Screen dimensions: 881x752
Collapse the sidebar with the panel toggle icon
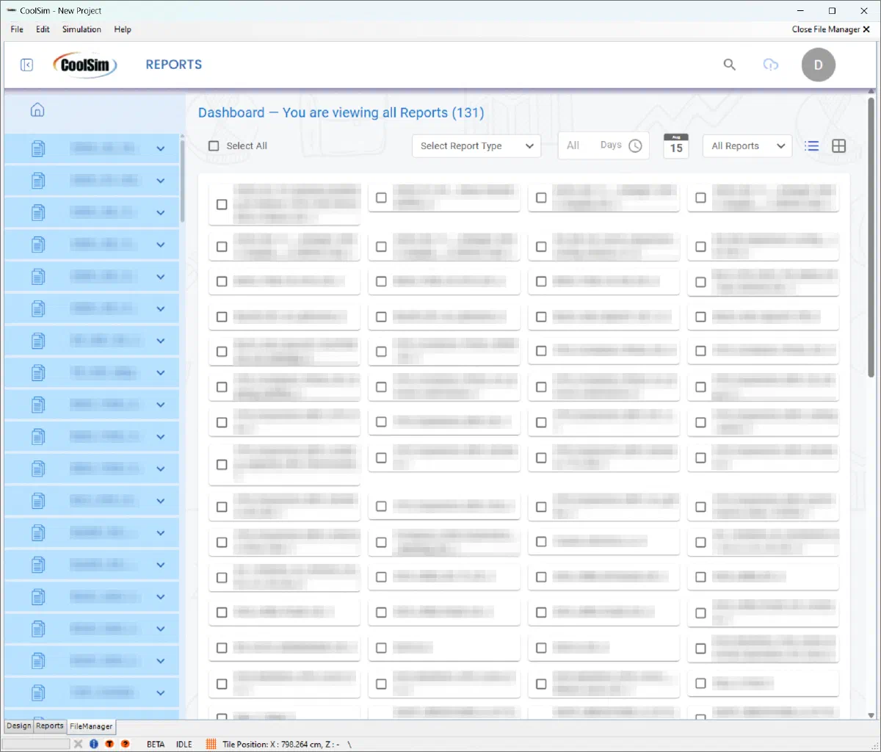(26, 65)
